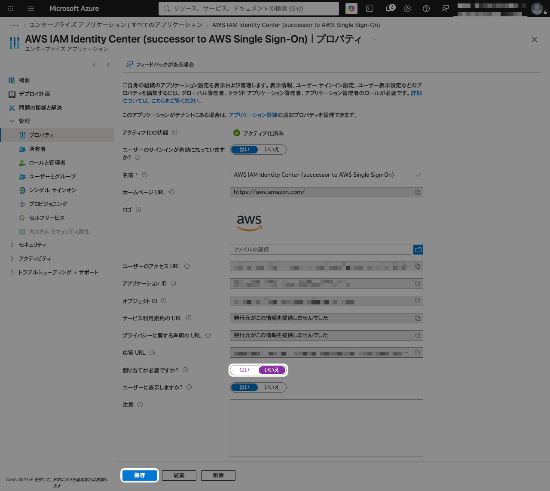Expand the breadcrumb ellipsis

tap(14, 25)
